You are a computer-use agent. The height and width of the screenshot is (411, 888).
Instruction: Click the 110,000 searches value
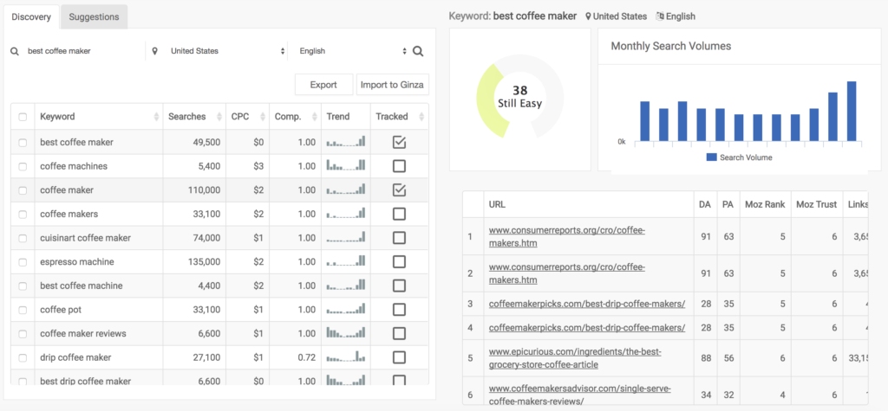click(x=204, y=190)
